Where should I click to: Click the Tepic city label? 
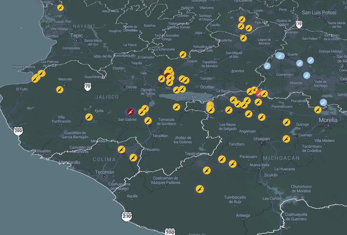[x=77, y=35]
